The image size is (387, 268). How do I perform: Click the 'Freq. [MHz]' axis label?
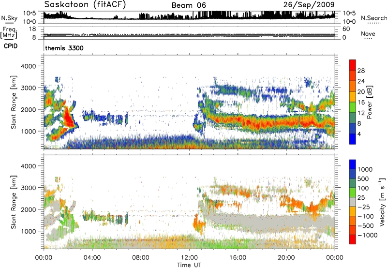pos(9,33)
